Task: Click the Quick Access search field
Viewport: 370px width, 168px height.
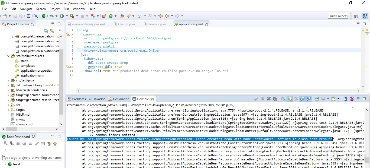Action: click(338, 16)
